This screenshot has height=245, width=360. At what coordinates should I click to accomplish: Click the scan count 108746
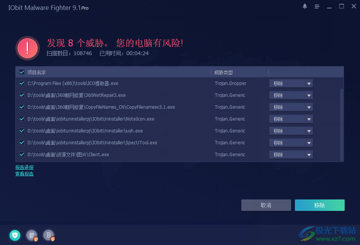tap(83, 54)
